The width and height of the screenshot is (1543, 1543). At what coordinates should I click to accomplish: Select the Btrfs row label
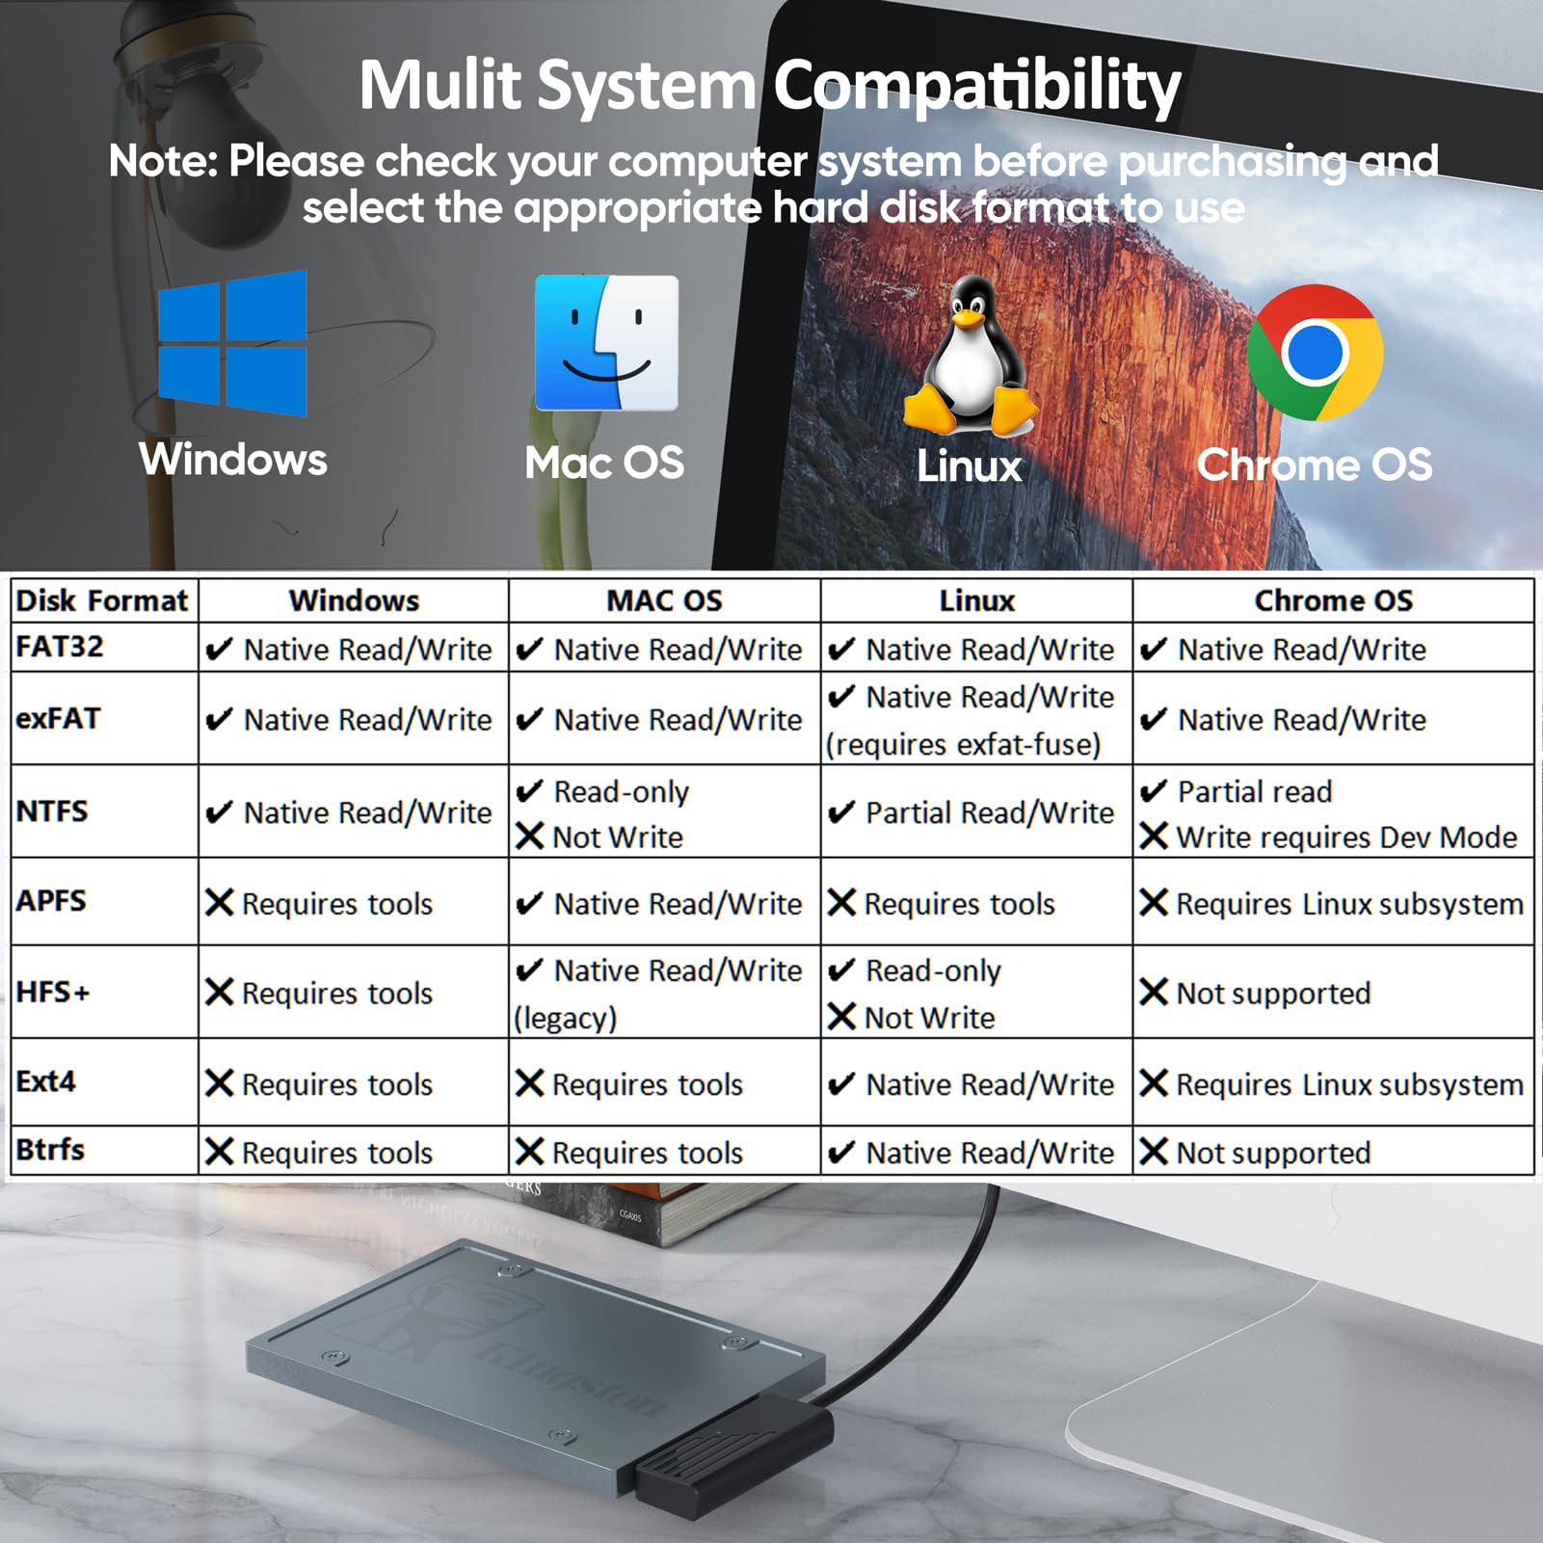coord(50,1149)
